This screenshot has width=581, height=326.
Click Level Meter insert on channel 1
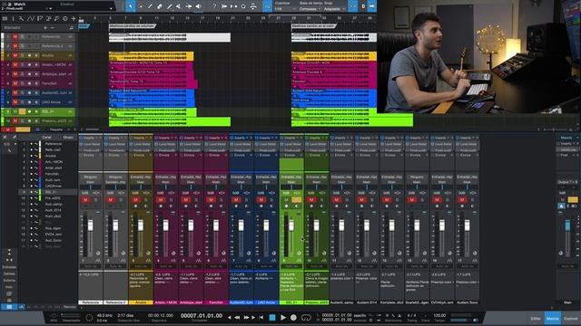[91, 144]
